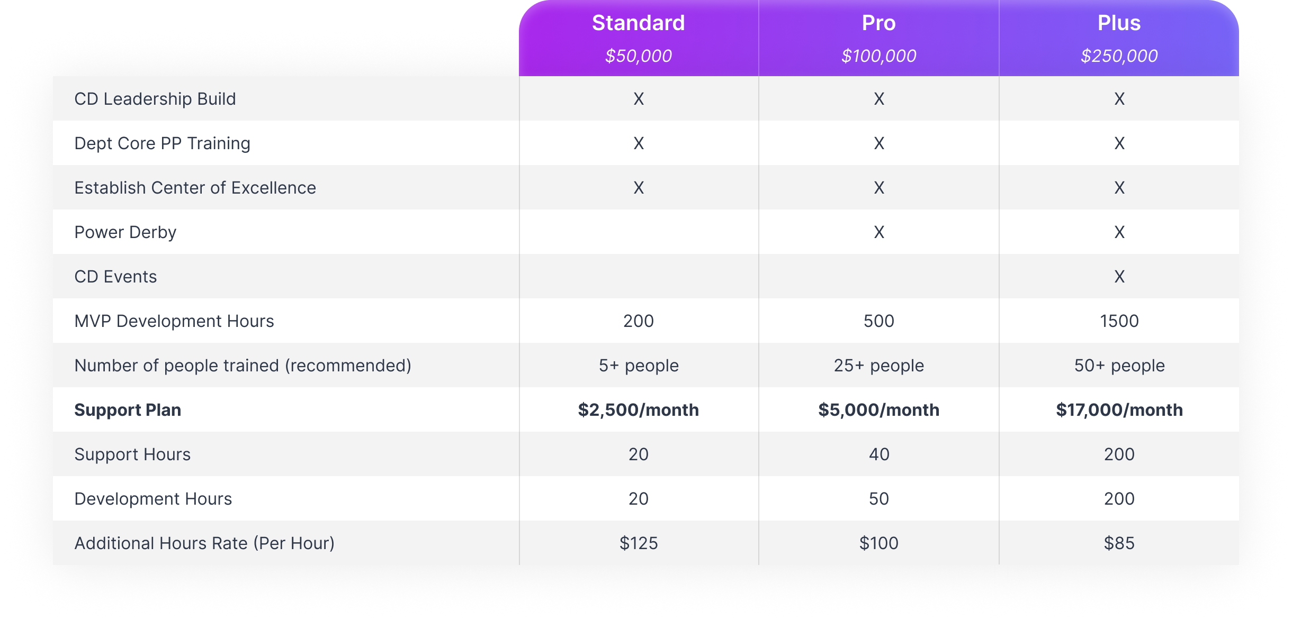1292x620 pixels.
Task: Click the $125 additional hours rate
Action: coord(639,543)
